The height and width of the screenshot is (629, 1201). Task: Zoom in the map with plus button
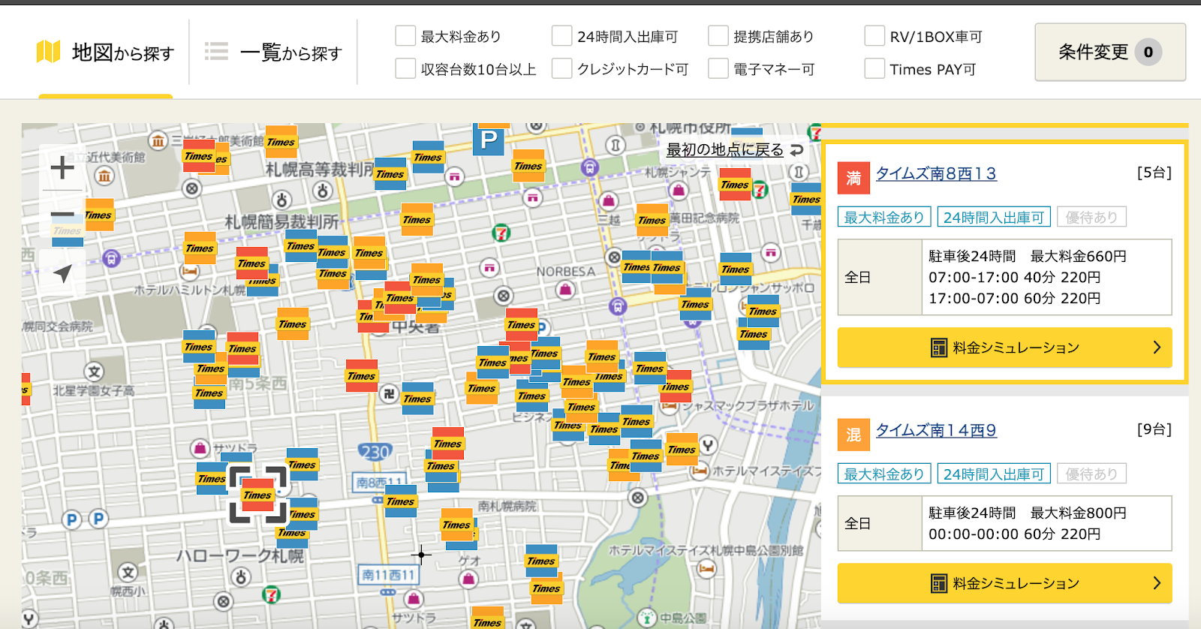[x=62, y=167]
